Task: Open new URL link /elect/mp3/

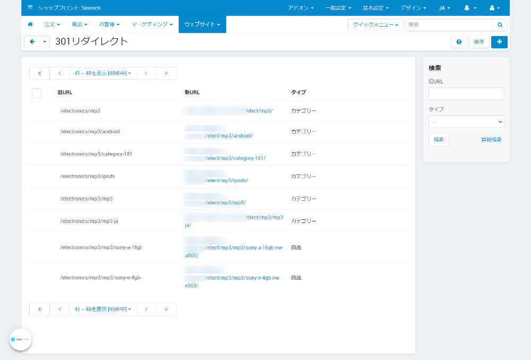Action: click(x=259, y=111)
